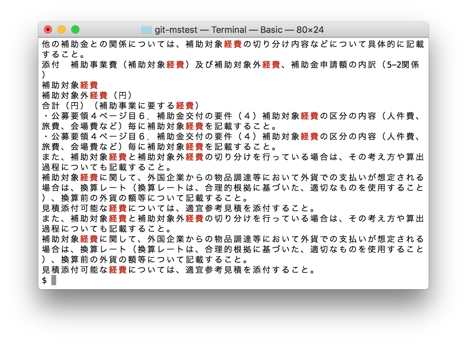The height and width of the screenshot is (344, 467).
Task: Close the Terminal window with the red button
Action: click(48, 30)
